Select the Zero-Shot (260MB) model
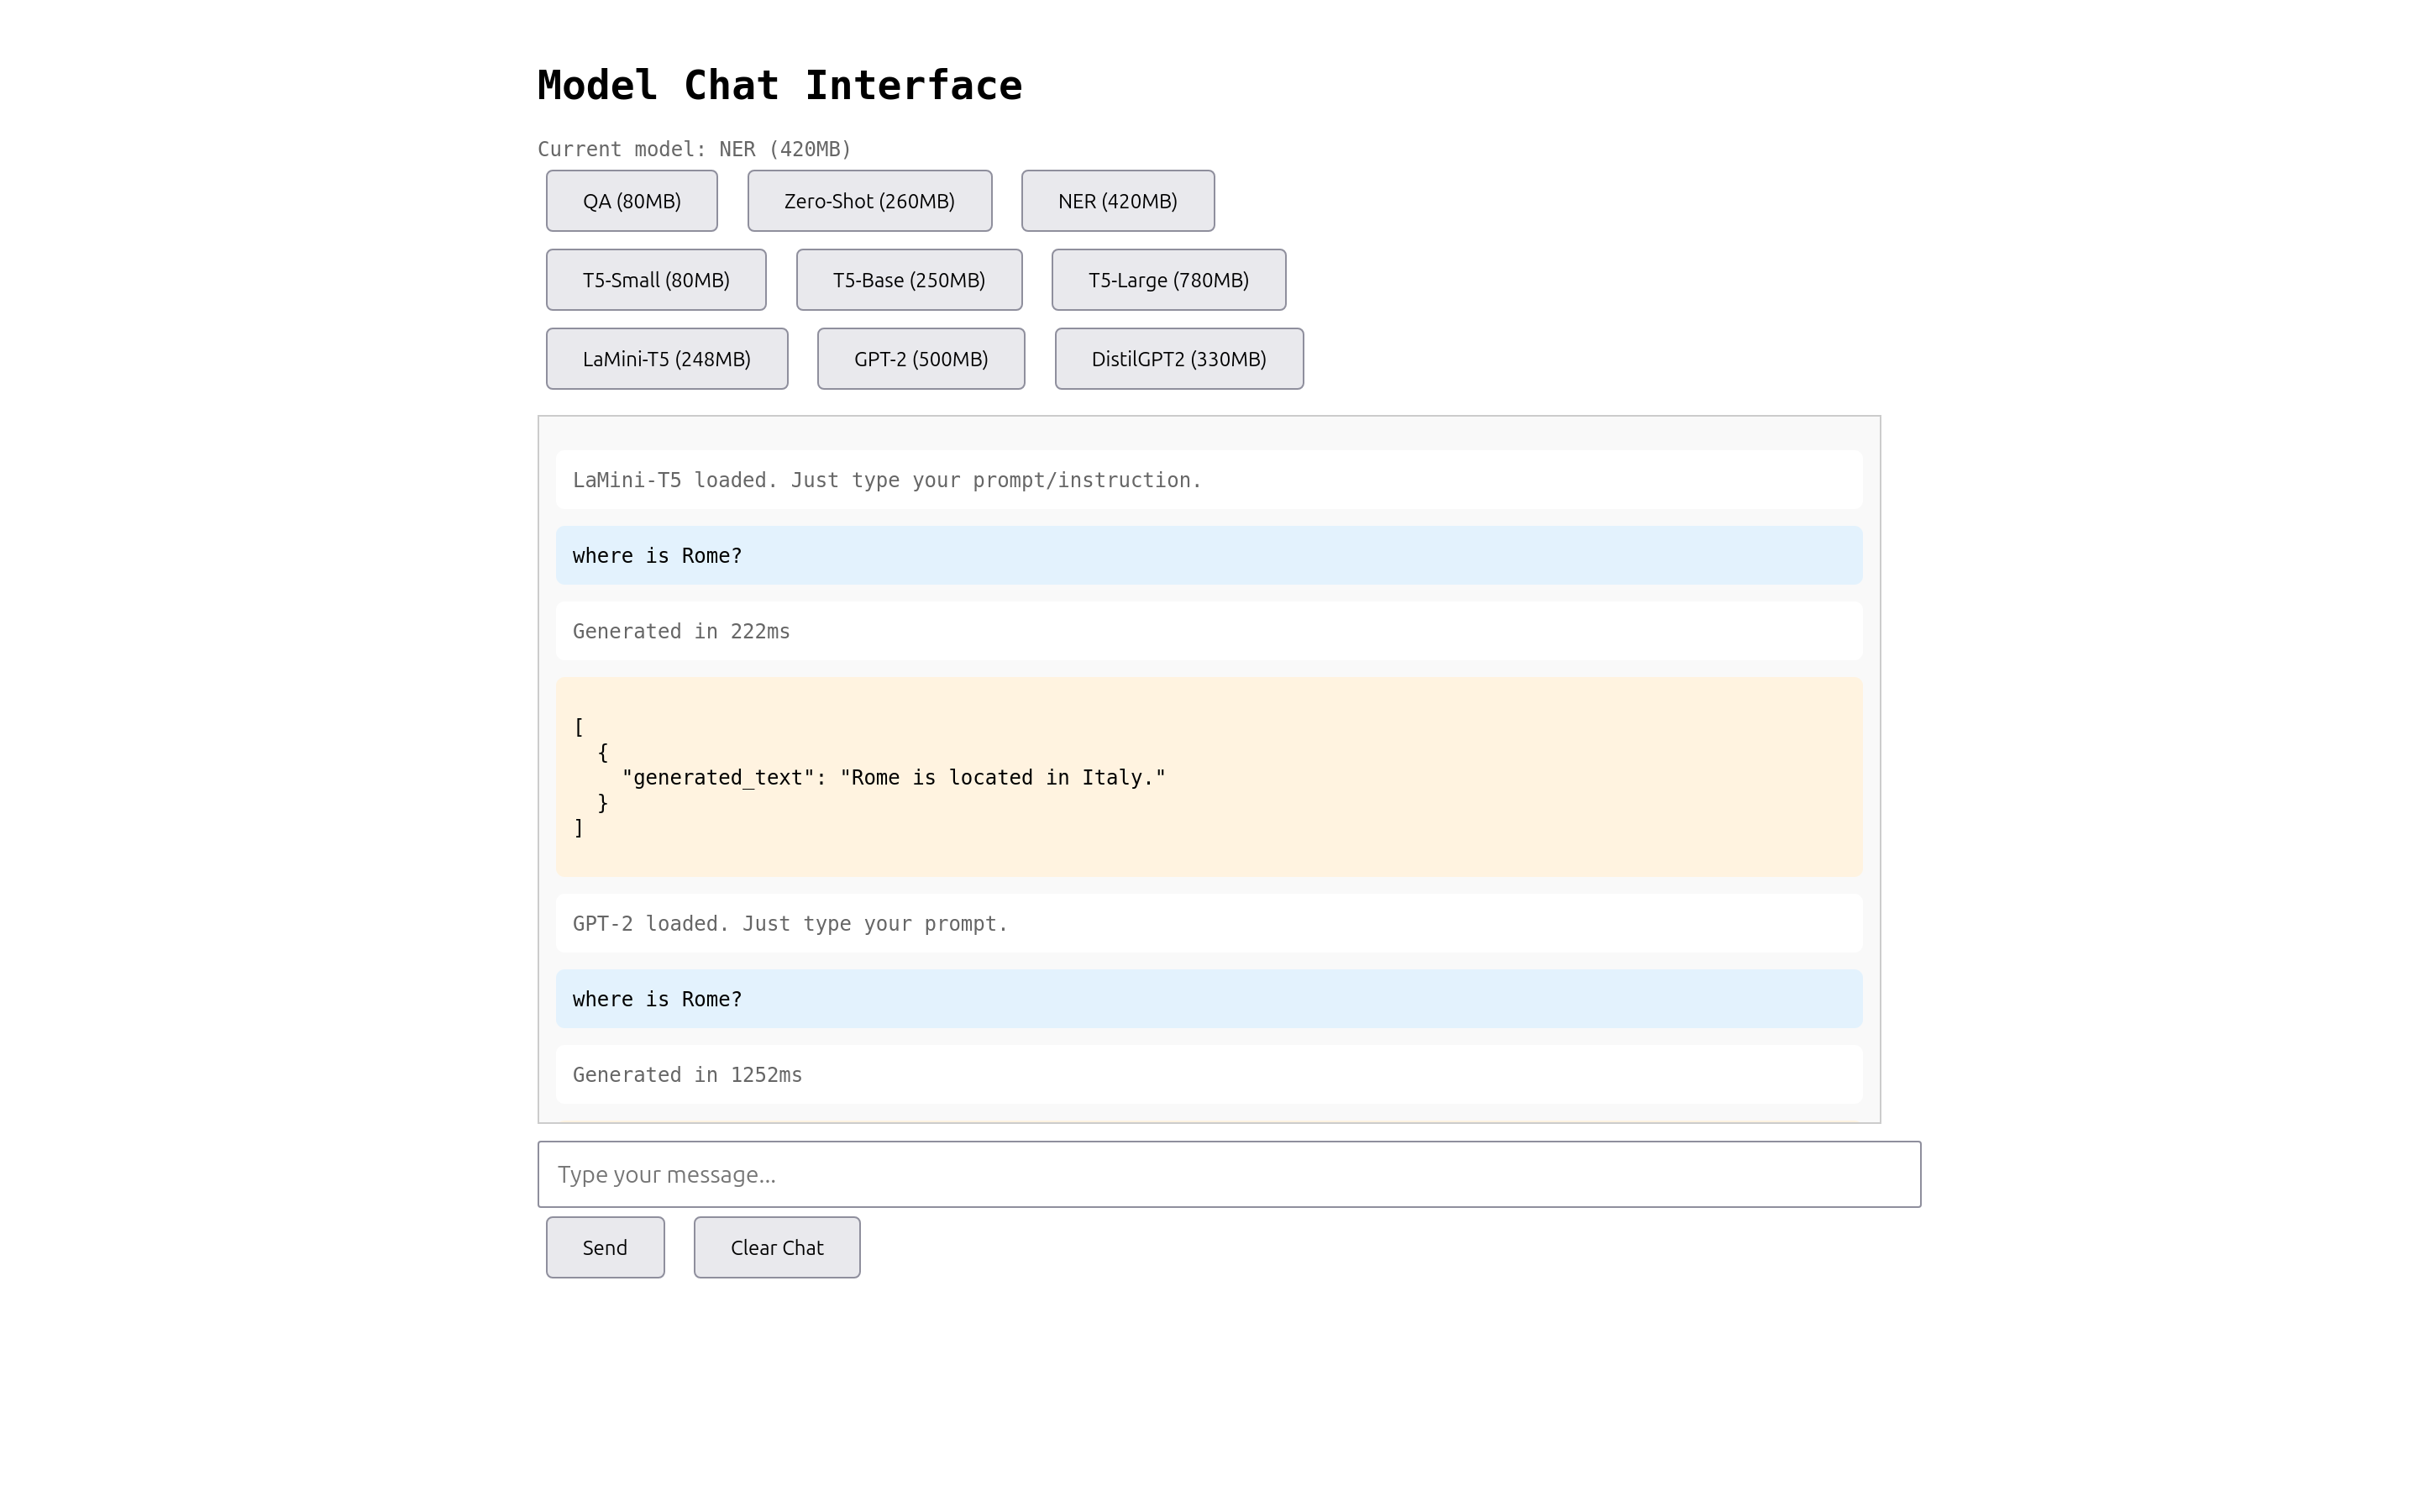 click(868, 200)
